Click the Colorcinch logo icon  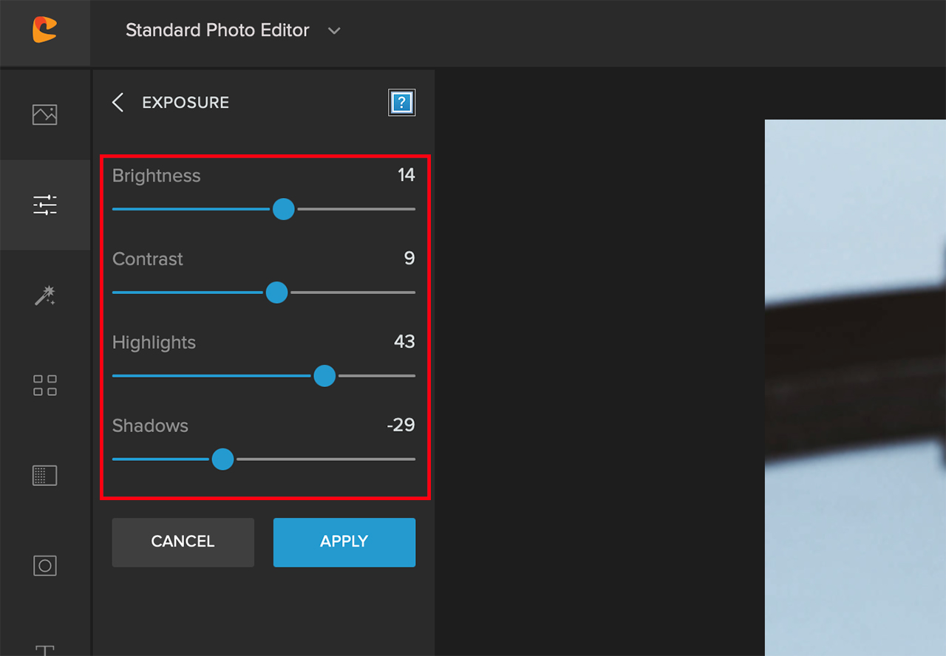(x=45, y=30)
